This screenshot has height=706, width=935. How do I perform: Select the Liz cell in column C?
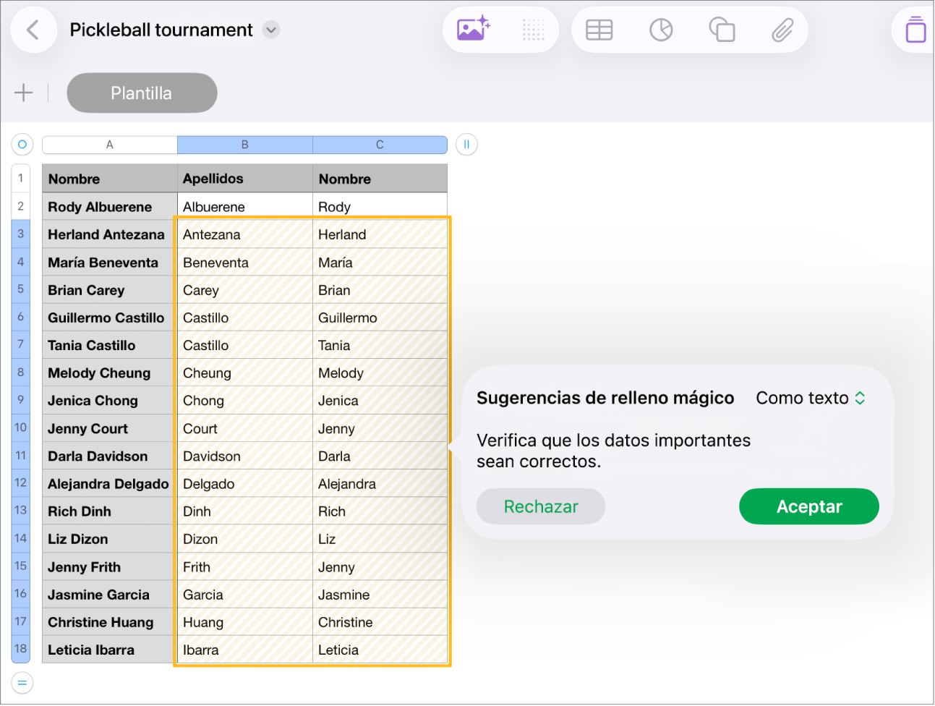380,539
